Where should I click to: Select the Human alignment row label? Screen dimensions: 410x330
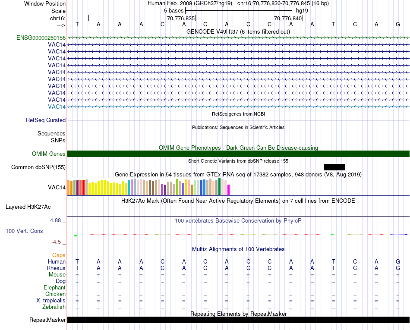click(57, 261)
